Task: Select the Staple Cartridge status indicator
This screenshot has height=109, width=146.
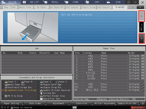Action: pos(38,85)
